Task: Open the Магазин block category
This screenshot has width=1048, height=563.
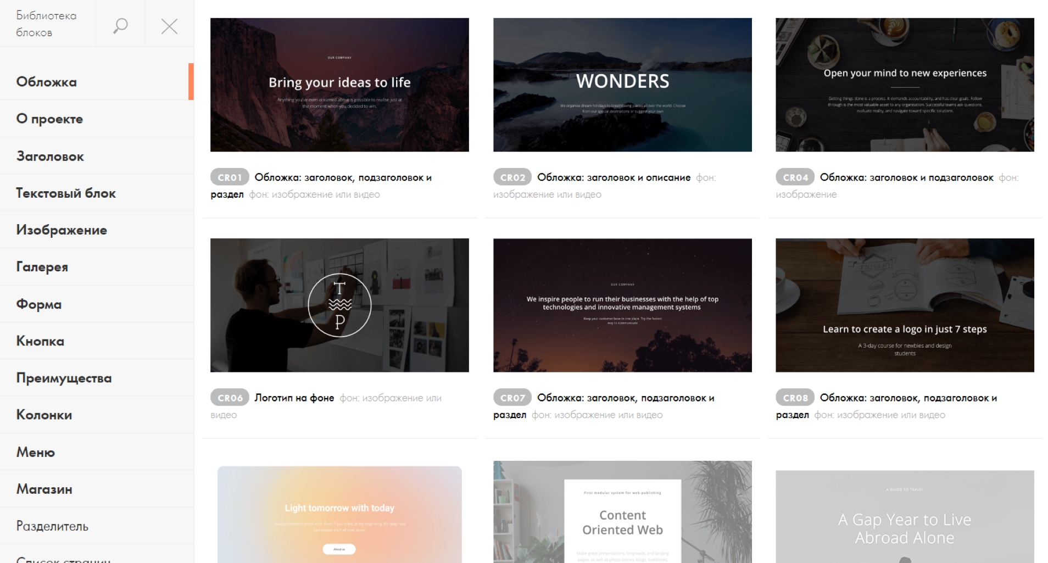Action: pyautogui.click(x=44, y=489)
